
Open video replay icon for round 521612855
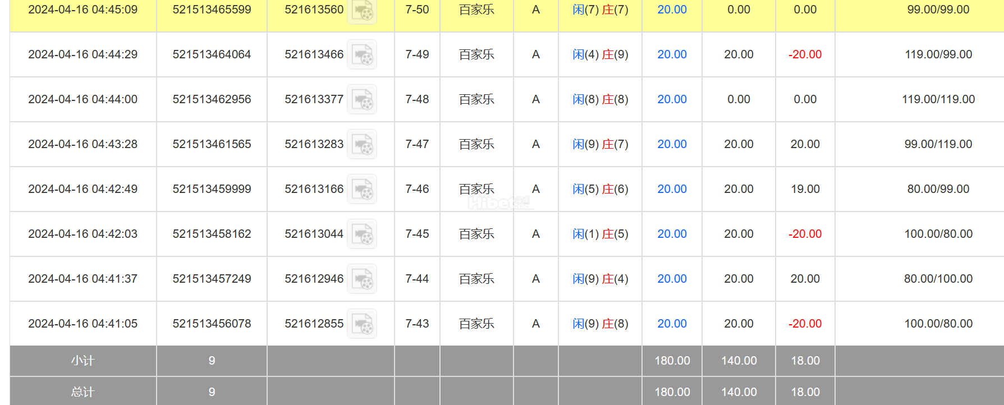click(362, 324)
